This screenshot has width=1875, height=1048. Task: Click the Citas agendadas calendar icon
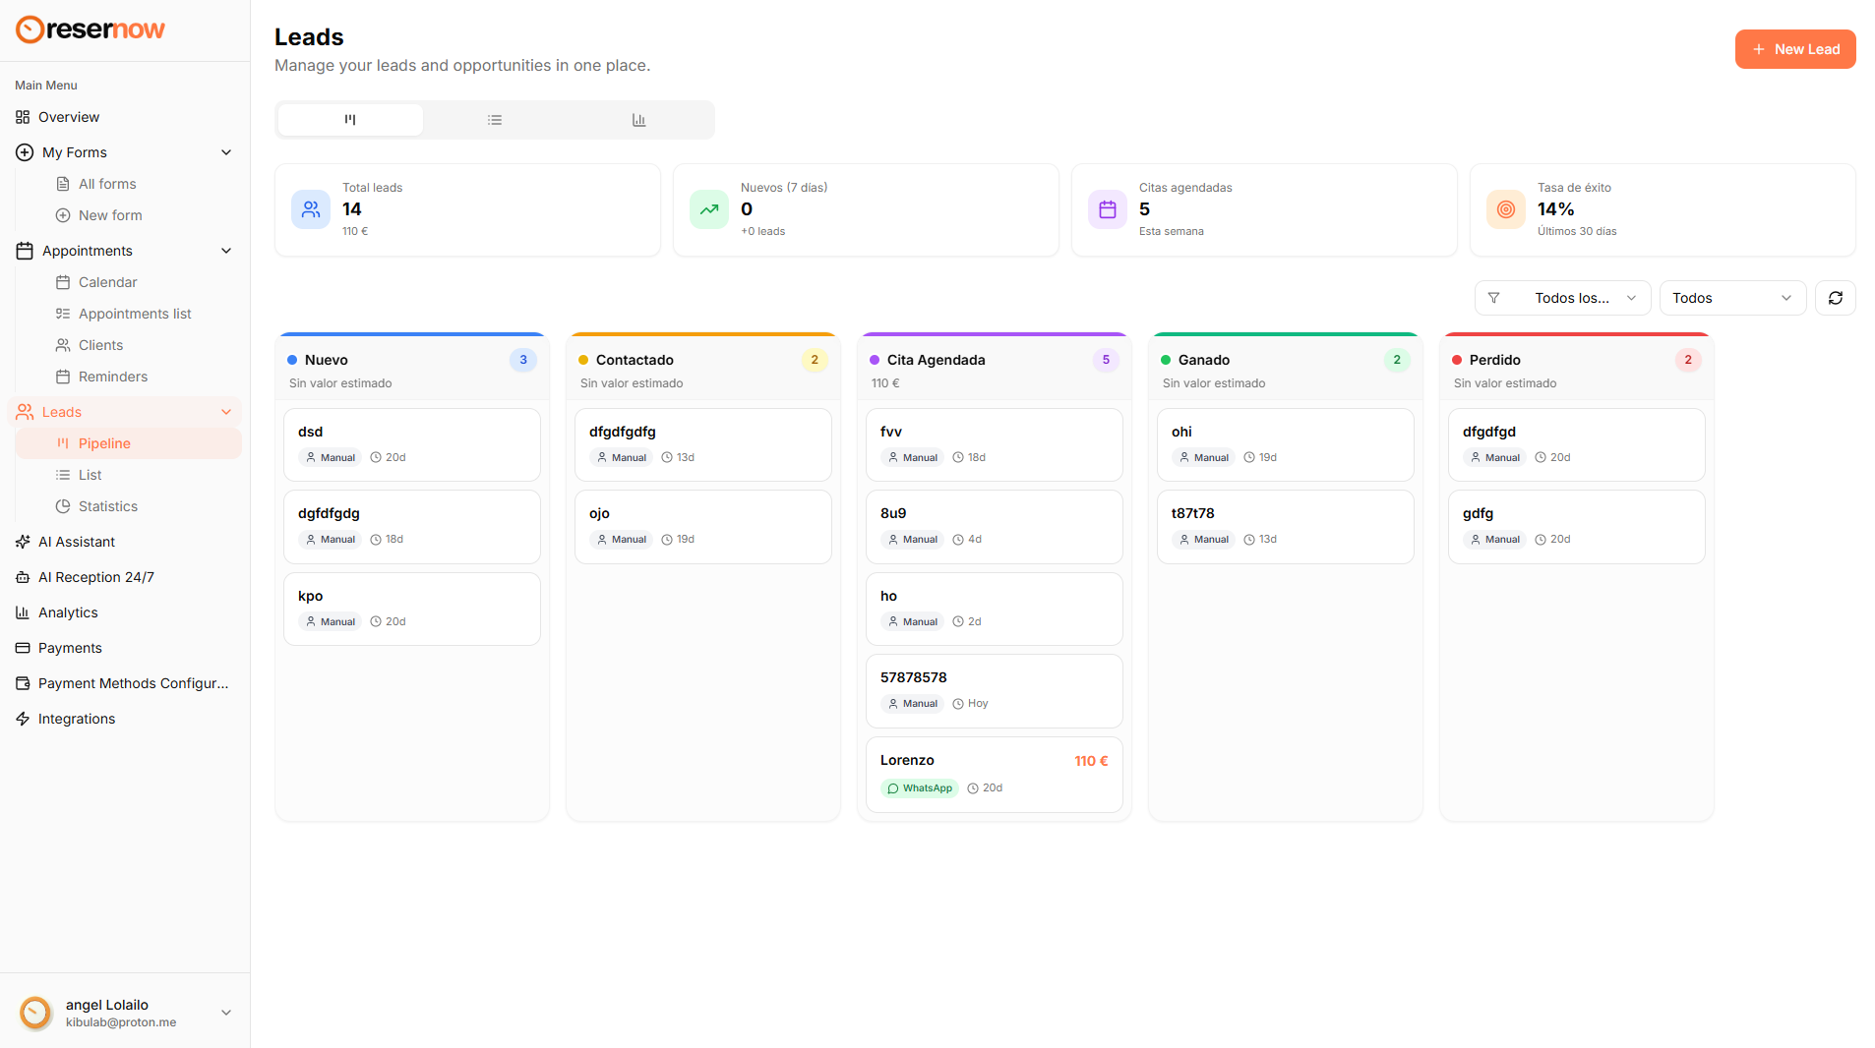(1108, 209)
